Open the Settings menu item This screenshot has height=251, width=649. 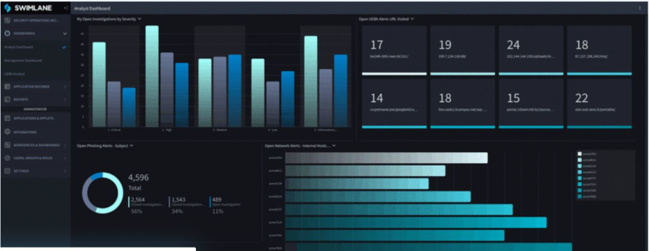coord(35,170)
